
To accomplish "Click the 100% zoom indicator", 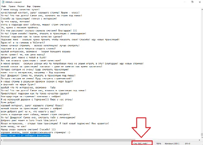I will (x=159, y=144).
